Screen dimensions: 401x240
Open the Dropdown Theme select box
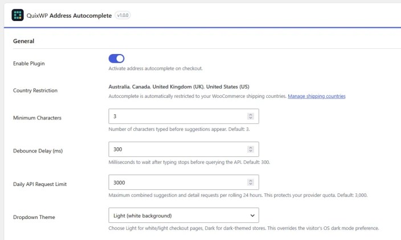pyautogui.click(x=183, y=215)
